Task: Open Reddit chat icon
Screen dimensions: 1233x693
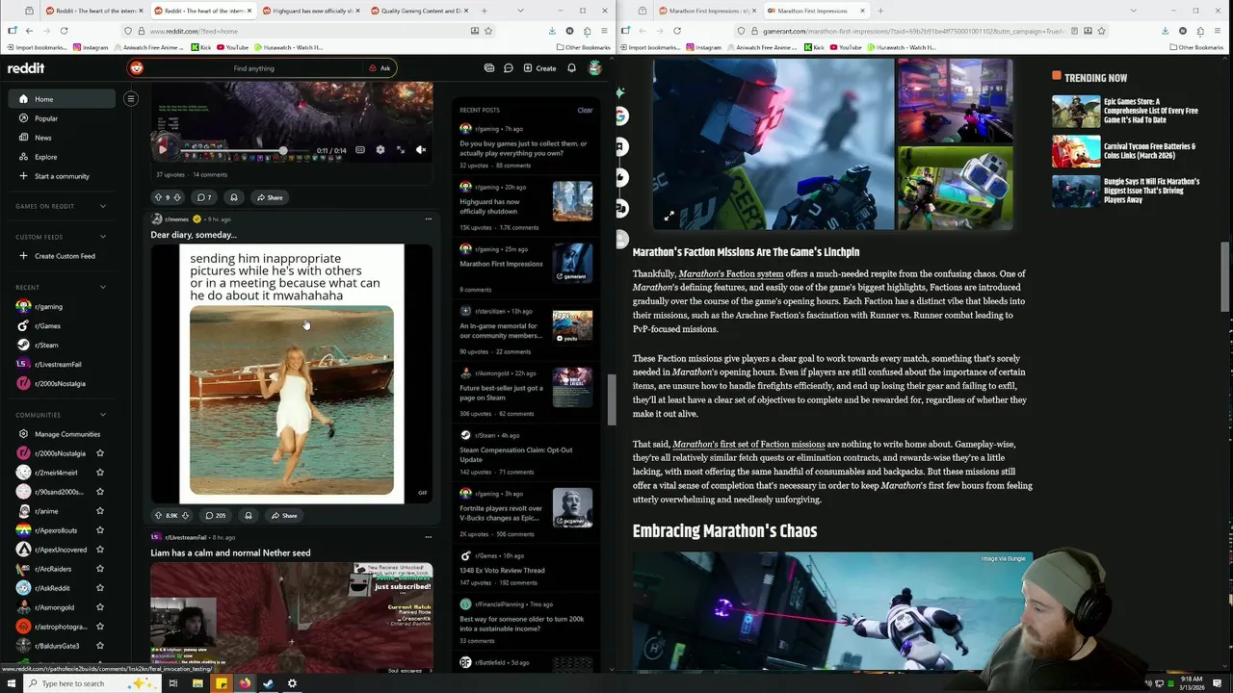Action: click(509, 68)
